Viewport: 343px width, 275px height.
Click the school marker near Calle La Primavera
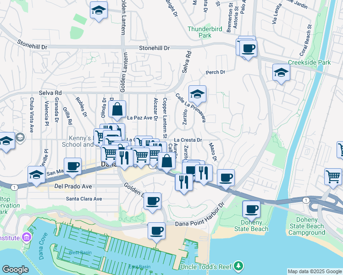pyautogui.click(x=197, y=94)
